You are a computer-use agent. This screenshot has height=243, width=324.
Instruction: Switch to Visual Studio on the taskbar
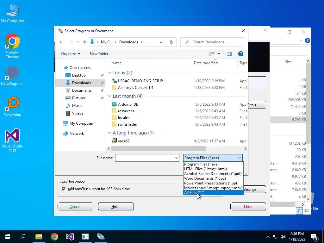(70, 237)
